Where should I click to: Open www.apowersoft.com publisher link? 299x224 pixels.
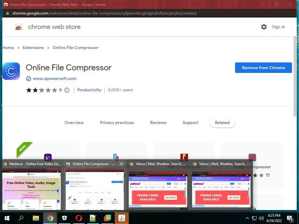(x=55, y=78)
